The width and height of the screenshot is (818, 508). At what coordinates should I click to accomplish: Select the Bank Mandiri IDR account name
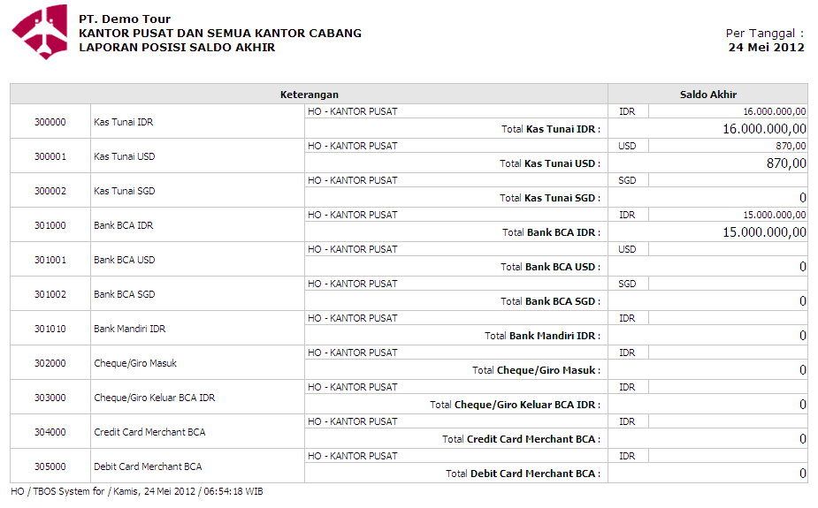click(x=129, y=329)
